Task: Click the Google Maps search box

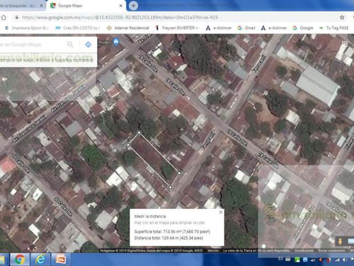Action: 32,44
